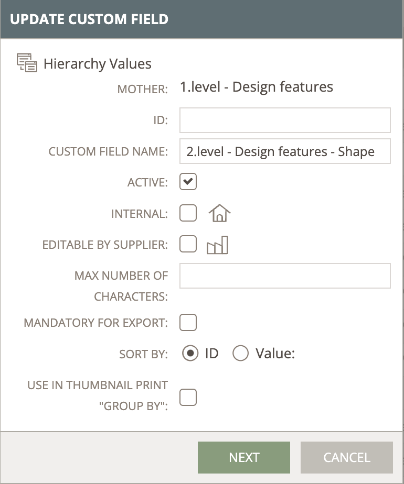Click the factory icon beside Editable by Supplier
This screenshot has width=404, height=484.
(219, 244)
